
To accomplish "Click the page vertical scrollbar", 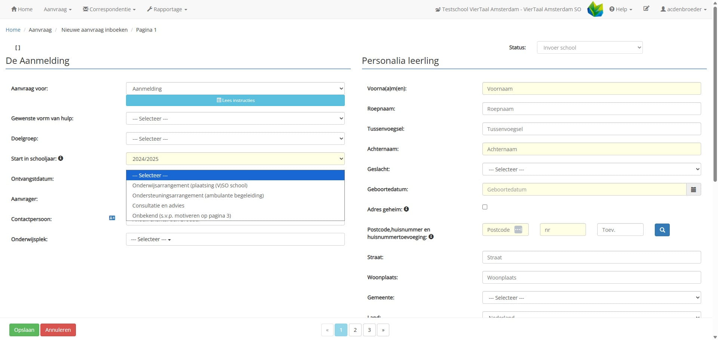I will point(715,93).
